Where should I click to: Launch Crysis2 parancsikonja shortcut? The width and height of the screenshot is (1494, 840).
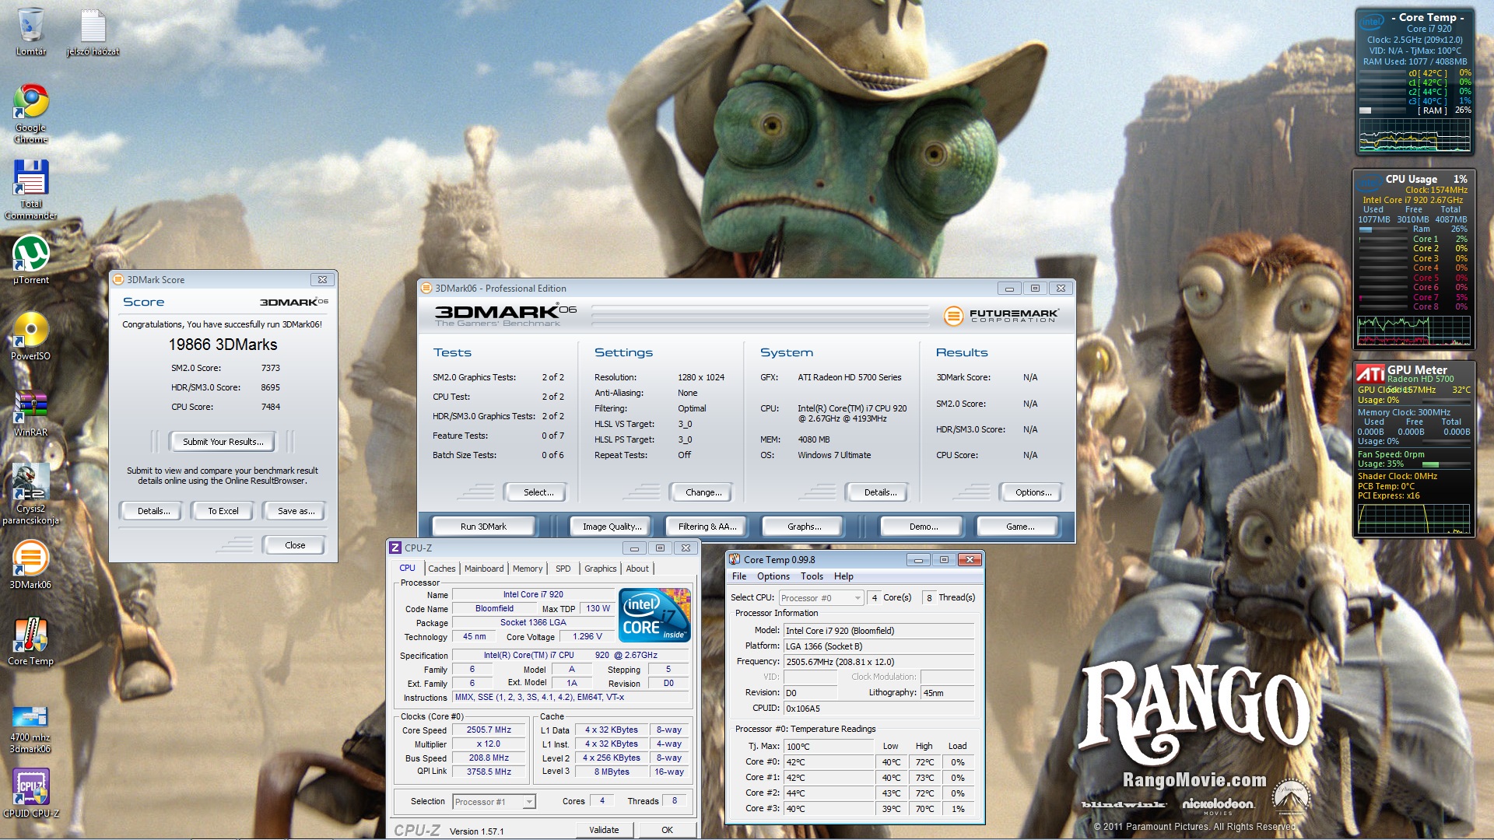(x=31, y=495)
